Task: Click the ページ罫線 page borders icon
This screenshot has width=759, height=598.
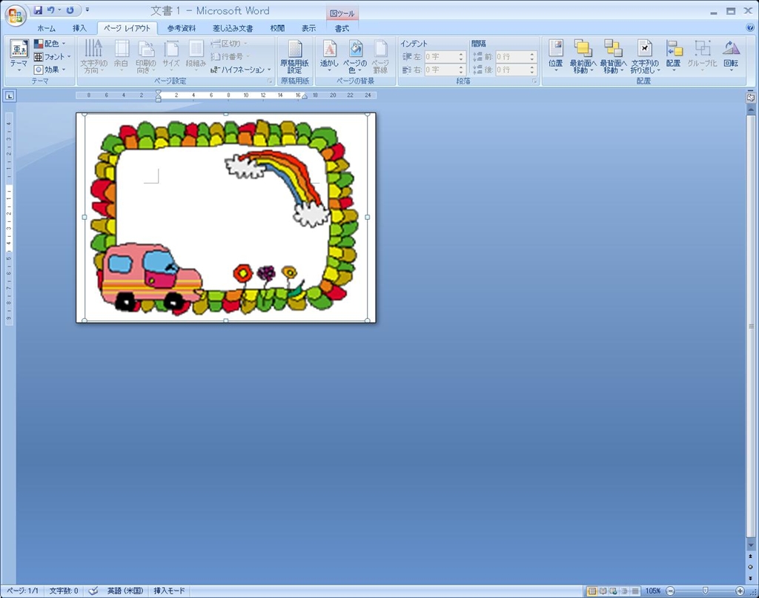Action: tap(380, 56)
